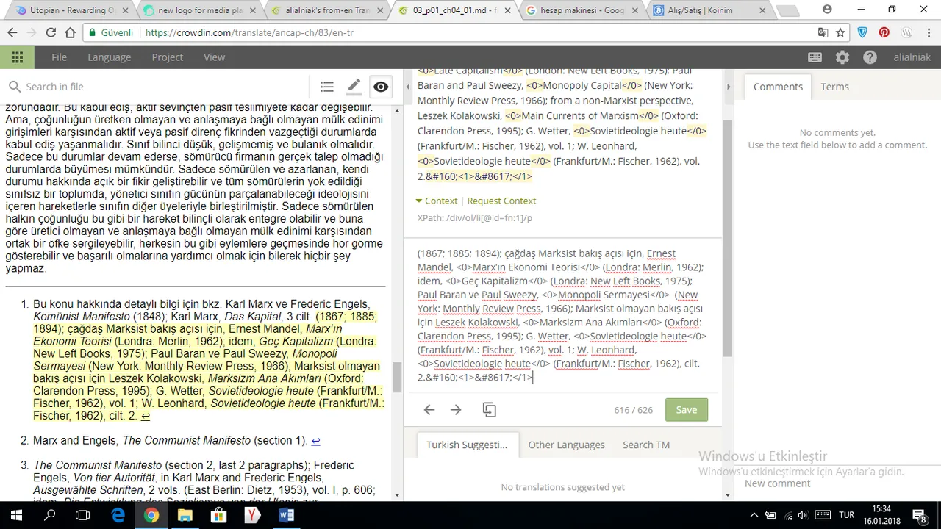Image resolution: width=941 pixels, height=529 pixels.
Task: Open the Project menu
Action: click(x=168, y=57)
